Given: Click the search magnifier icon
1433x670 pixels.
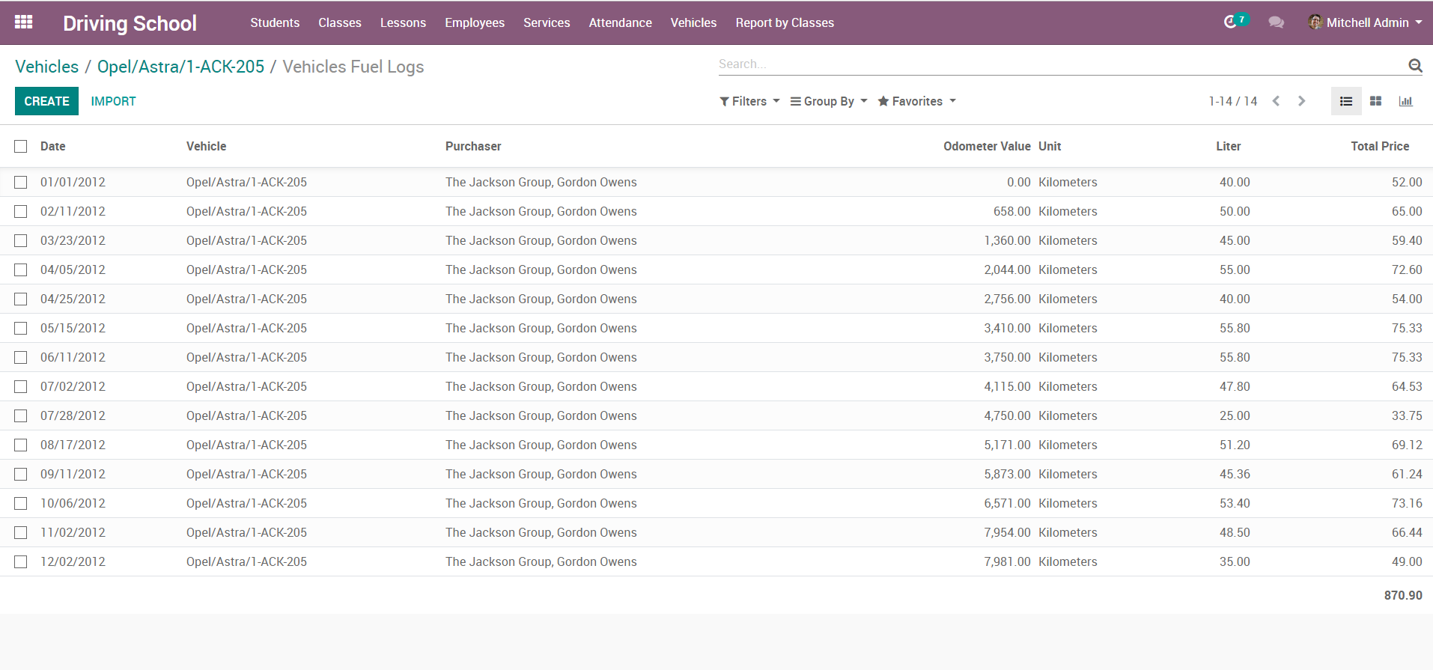Looking at the screenshot, I should click(x=1414, y=65).
